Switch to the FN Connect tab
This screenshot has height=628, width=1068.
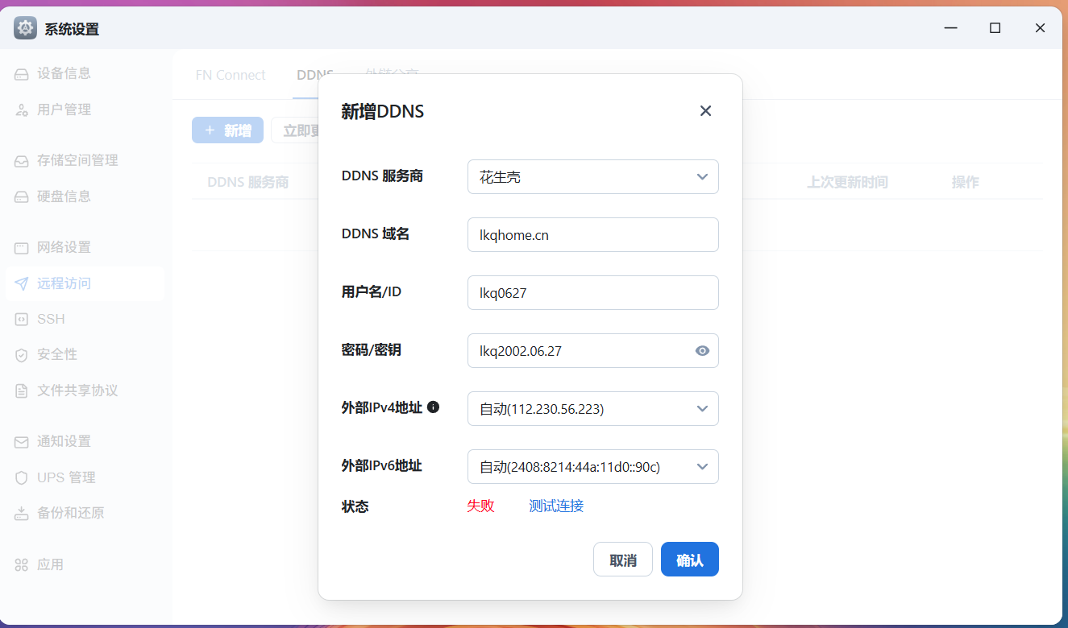pyautogui.click(x=231, y=75)
